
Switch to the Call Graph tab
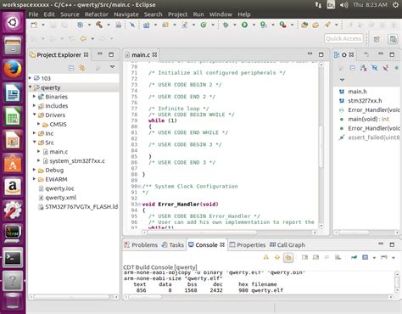pyautogui.click(x=288, y=245)
